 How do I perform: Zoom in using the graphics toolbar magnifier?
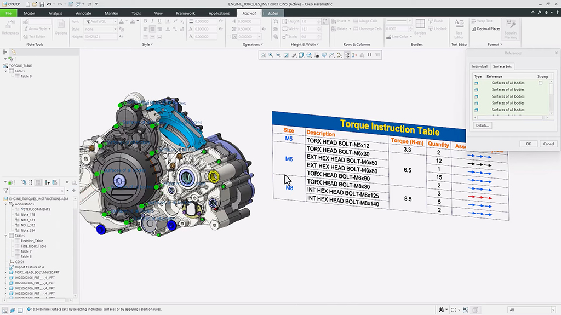coord(271,55)
